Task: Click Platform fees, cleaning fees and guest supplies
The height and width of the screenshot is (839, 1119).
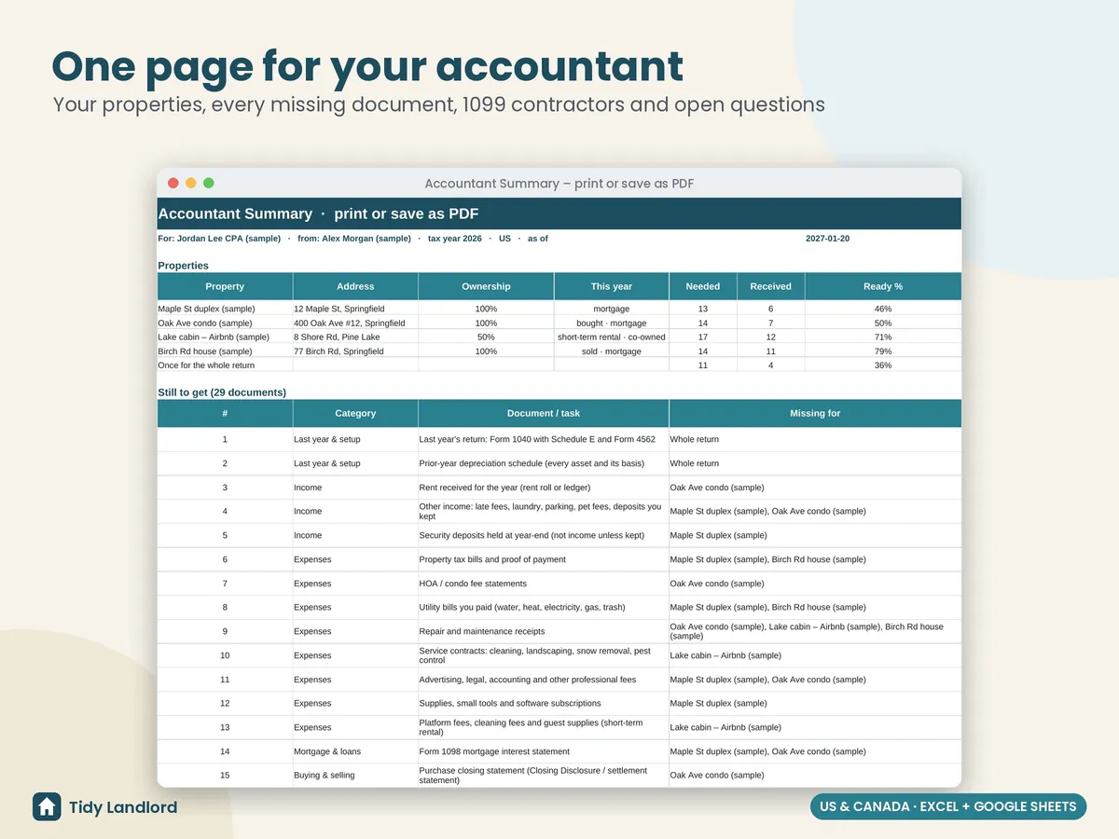Action: coord(544,727)
